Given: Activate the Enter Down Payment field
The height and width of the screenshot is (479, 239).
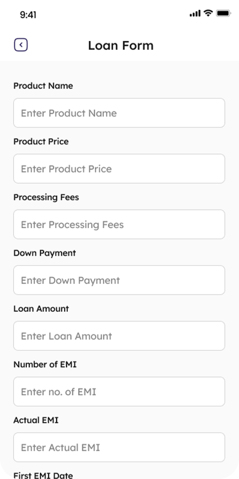Looking at the screenshot, I should pyautogui.click(x=119, y=280).
